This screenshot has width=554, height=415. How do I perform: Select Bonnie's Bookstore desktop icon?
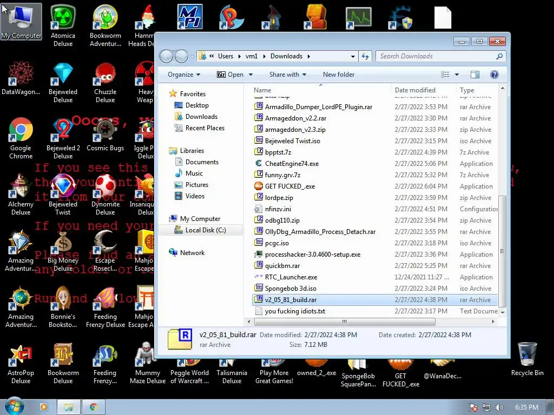(x=63, y=307)
